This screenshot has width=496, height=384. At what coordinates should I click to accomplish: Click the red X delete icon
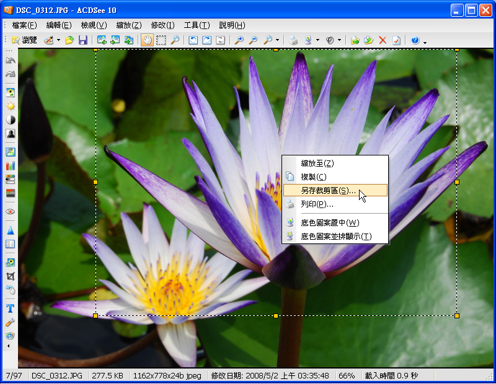(x=383, y=40)
